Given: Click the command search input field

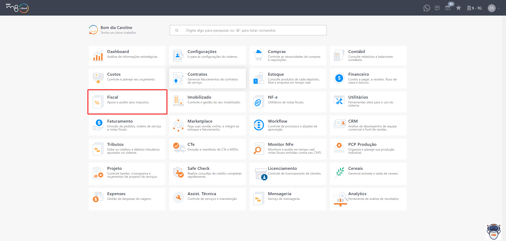Looking at the screenshot, I should pyautogui.click(x=248, y=30).
